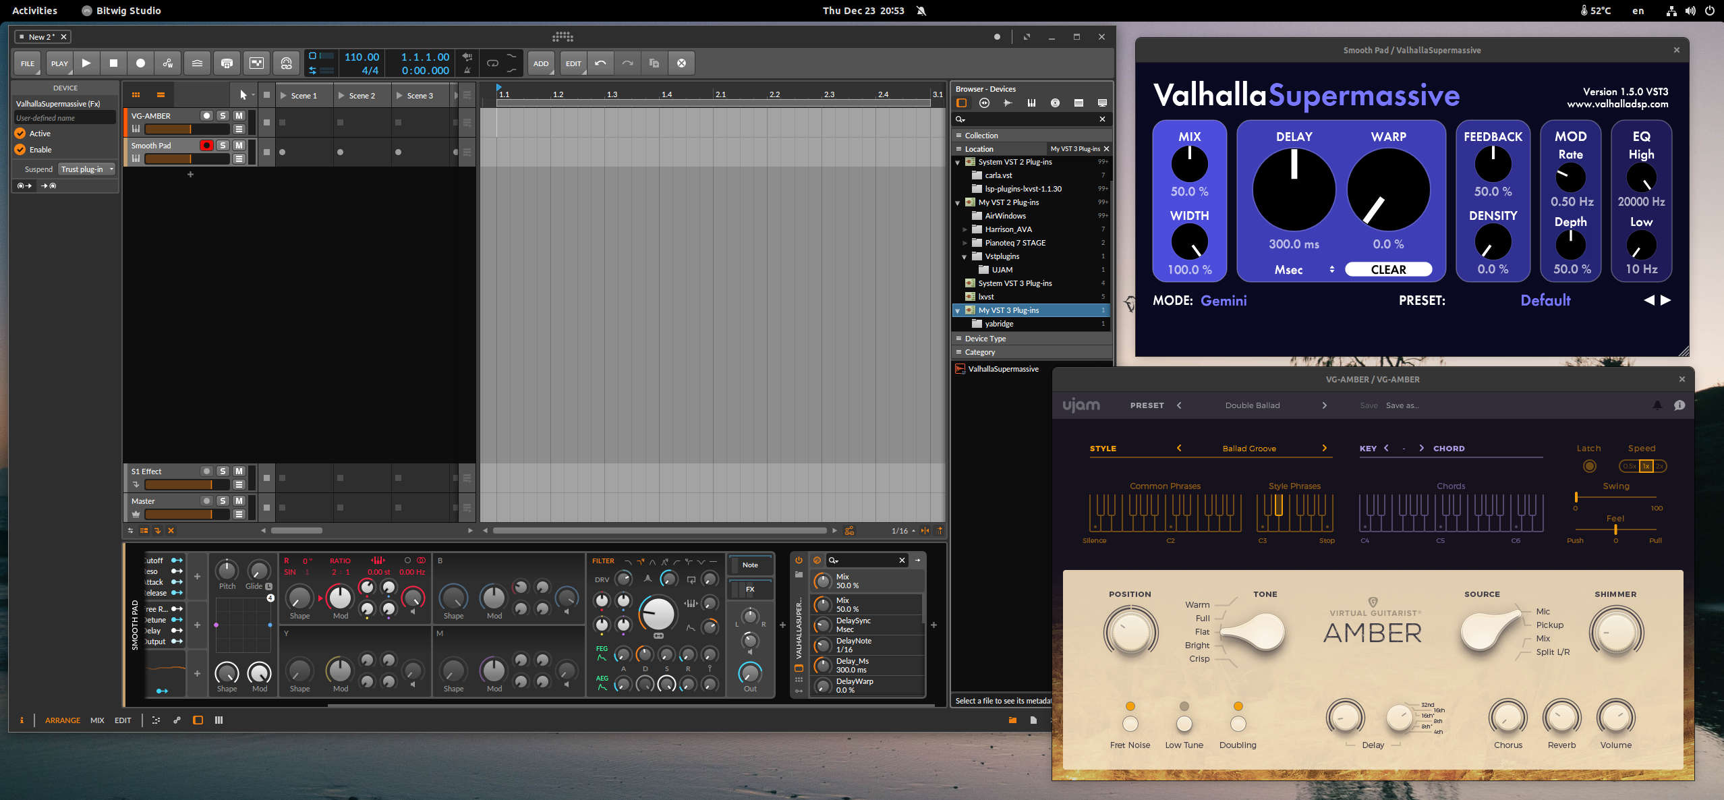Switch to the MIX view tab

97,720
